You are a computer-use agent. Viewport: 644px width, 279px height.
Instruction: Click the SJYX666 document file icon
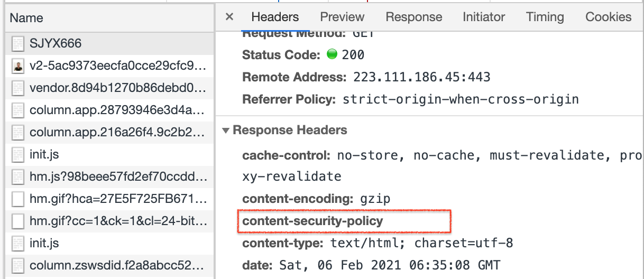(x=19, y=44)
